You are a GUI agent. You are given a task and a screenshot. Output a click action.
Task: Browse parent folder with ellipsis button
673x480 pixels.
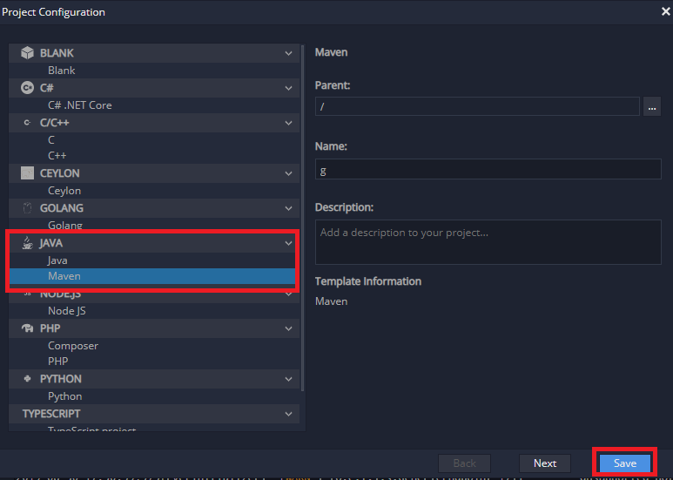651,106
